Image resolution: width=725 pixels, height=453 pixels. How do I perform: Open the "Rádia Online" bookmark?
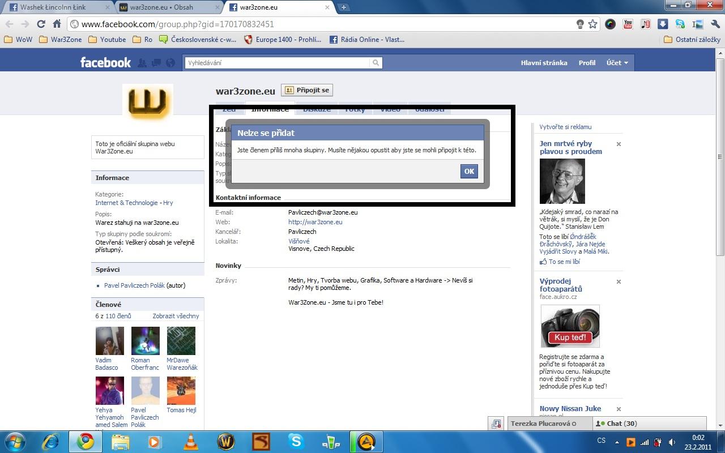pyautogui.click(x=367, y=40)
